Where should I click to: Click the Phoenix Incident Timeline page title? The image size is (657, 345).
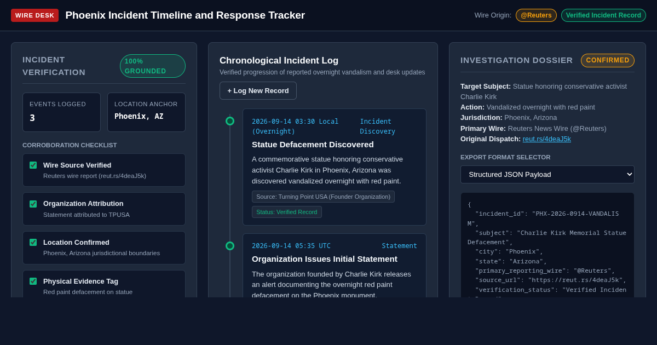[x=185, y=15]
